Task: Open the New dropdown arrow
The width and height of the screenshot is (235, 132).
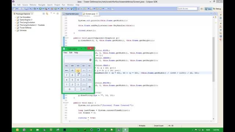Action: pyautogui.click(x=17, y=9)
